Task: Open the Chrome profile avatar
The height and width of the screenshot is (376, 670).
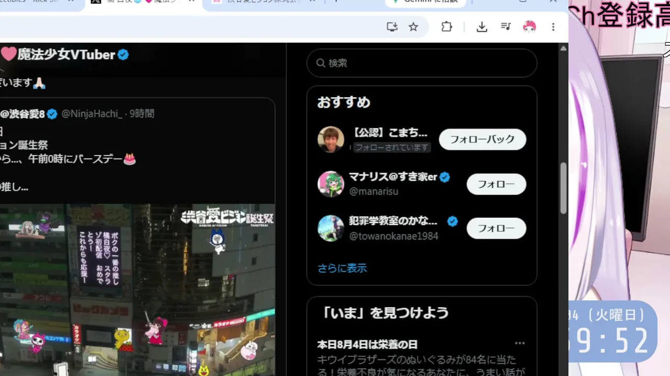Action: pyautogui.click(x=530, y=27)
